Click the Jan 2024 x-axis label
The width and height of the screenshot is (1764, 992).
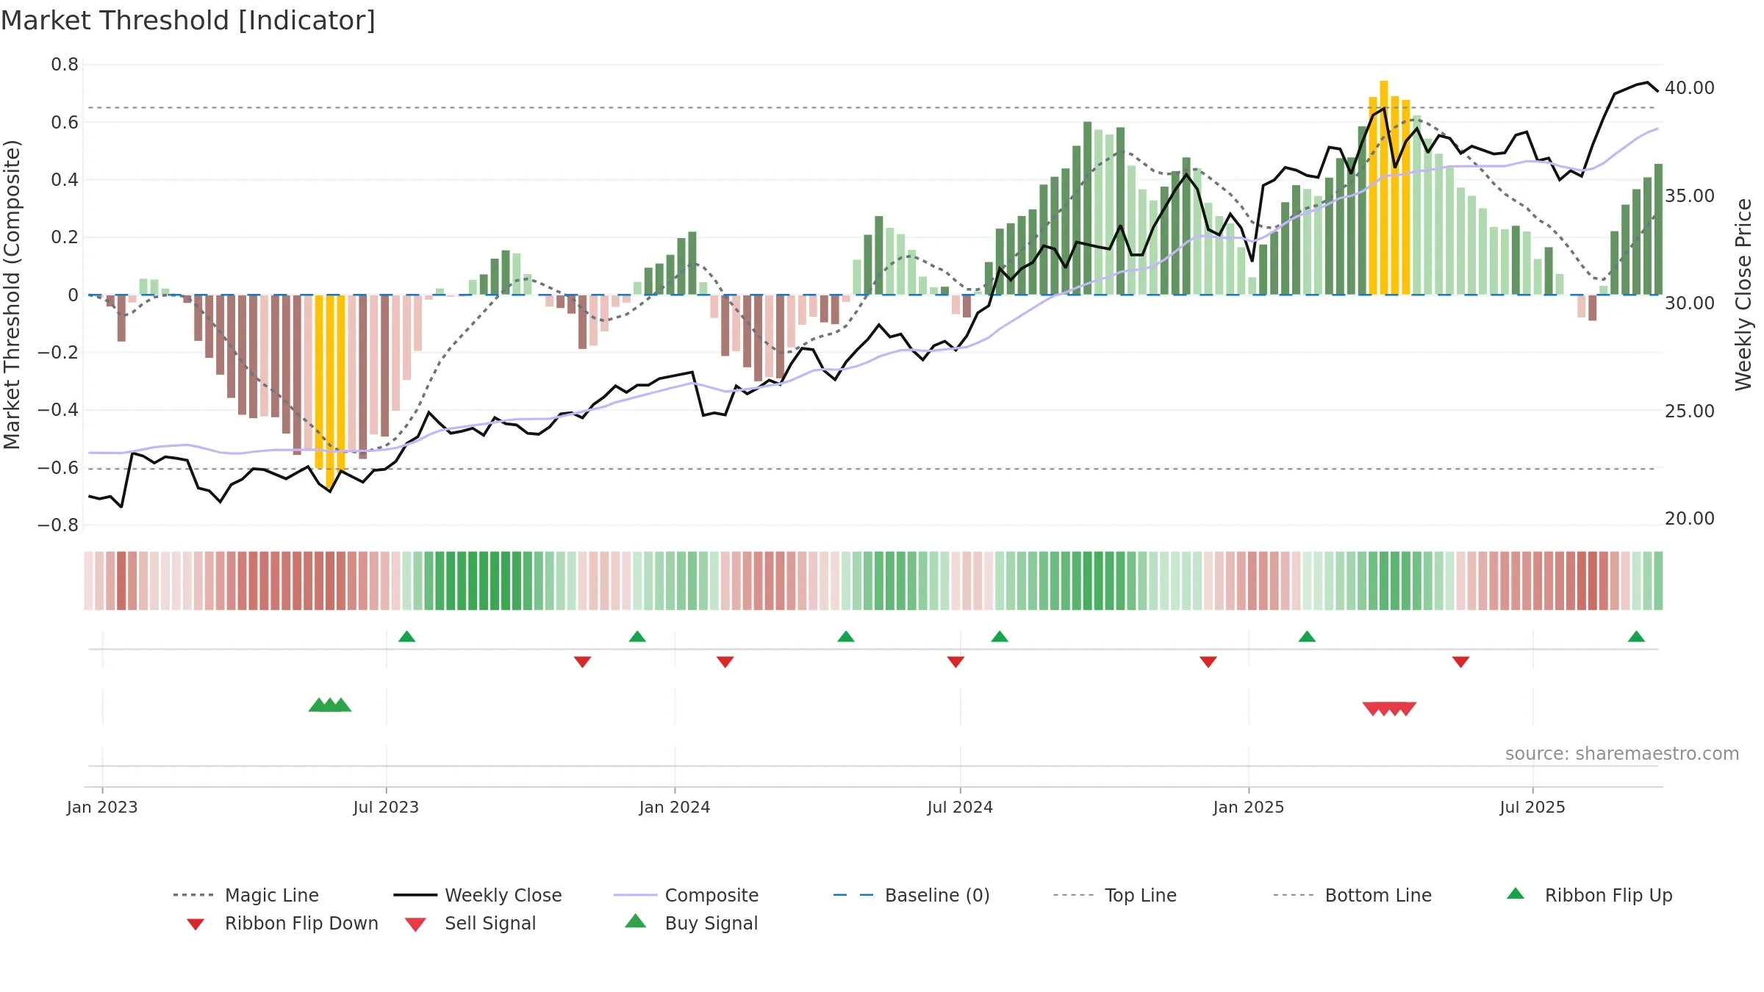click(x=675, y=808)
